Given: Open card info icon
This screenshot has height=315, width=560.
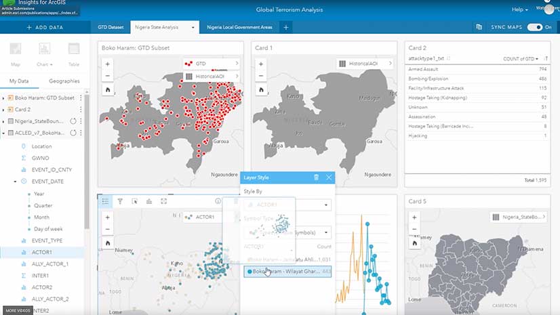Looking at the screenshot, I should click(x=218, y=201).
